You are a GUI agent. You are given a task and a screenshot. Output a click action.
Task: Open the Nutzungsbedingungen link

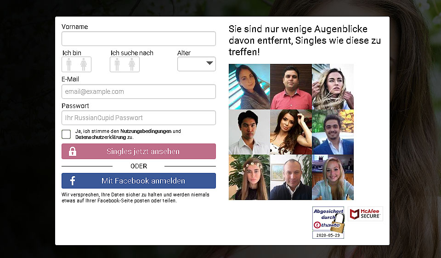click(146, 131)
